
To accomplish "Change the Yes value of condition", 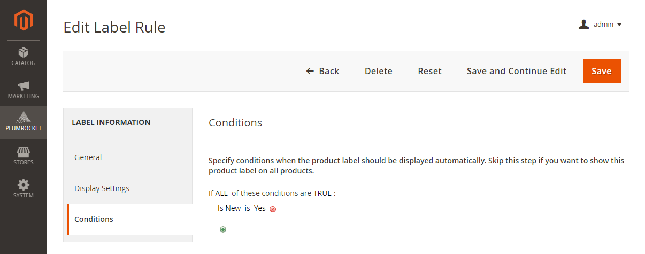I will (260, 208).
